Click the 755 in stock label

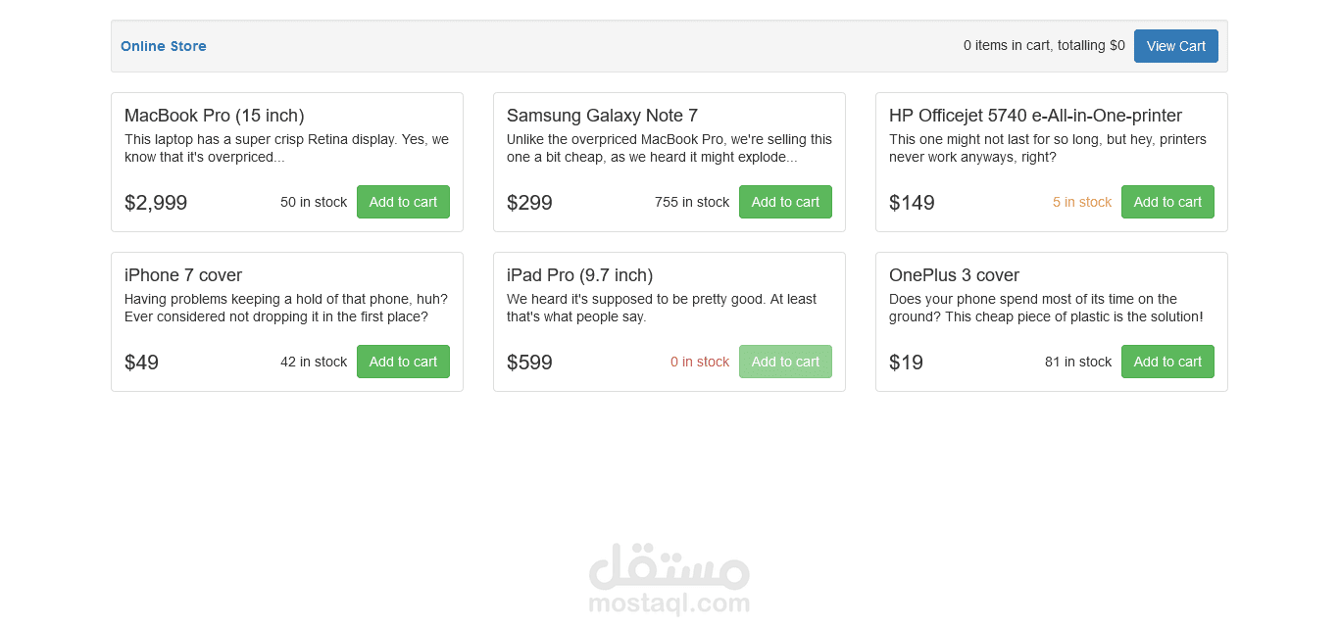[x=692, y=202]
